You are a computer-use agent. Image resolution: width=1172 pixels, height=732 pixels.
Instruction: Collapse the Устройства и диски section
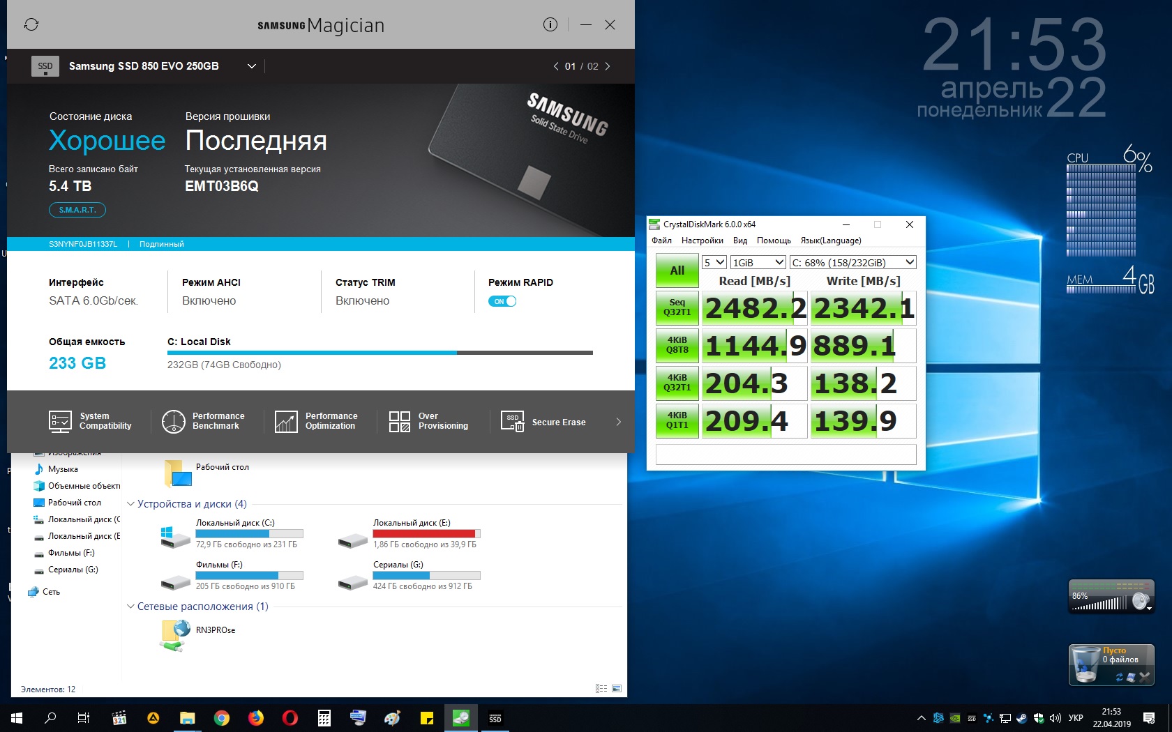pos(130,504)
